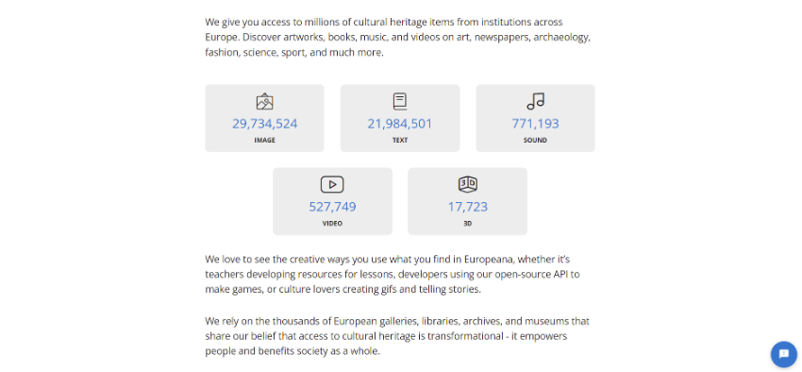Click the paragraph mentioning open-source API
The width and height of the screenshot is (802, 372).
click(x=393, y=274)
